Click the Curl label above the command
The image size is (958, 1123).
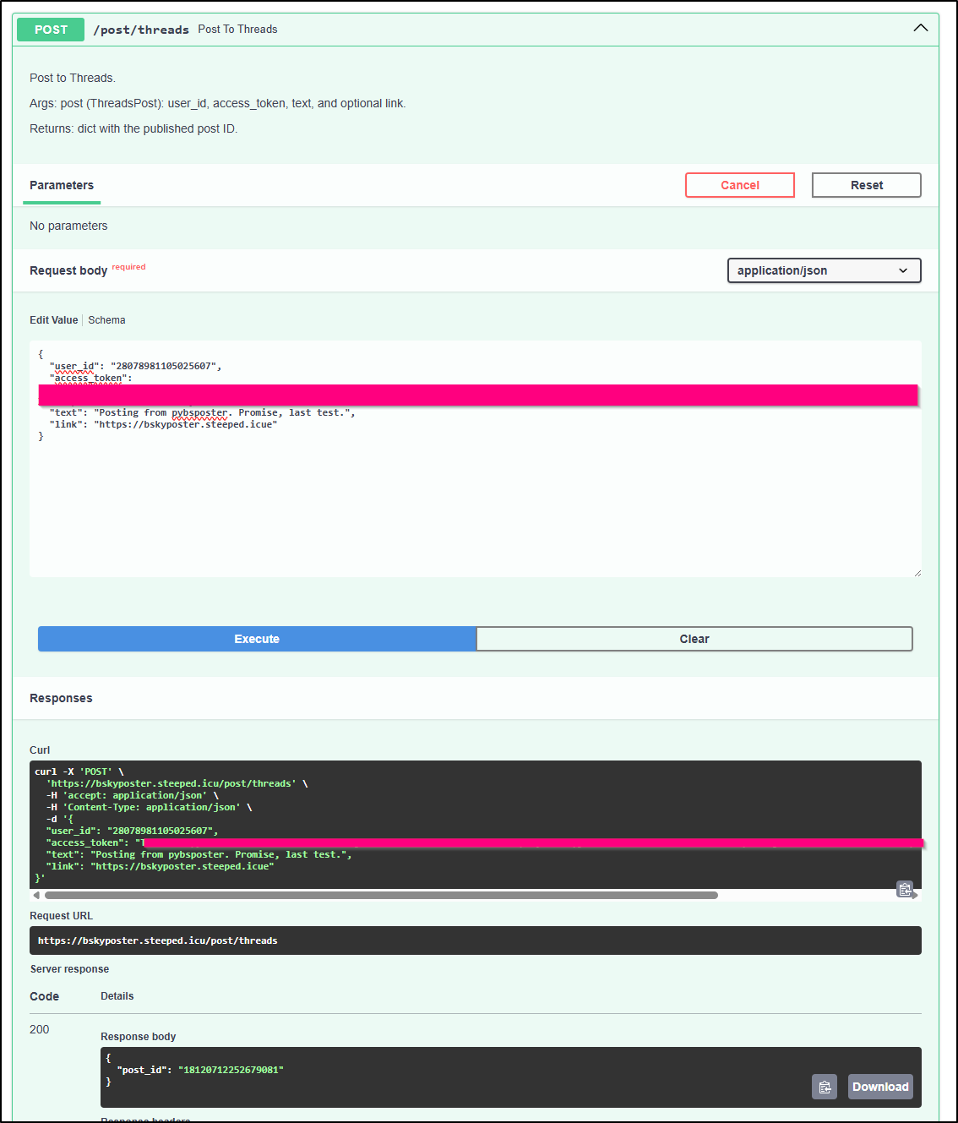40,750
